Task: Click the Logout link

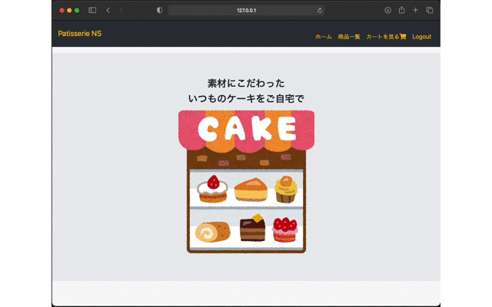Action: (422, 37)
